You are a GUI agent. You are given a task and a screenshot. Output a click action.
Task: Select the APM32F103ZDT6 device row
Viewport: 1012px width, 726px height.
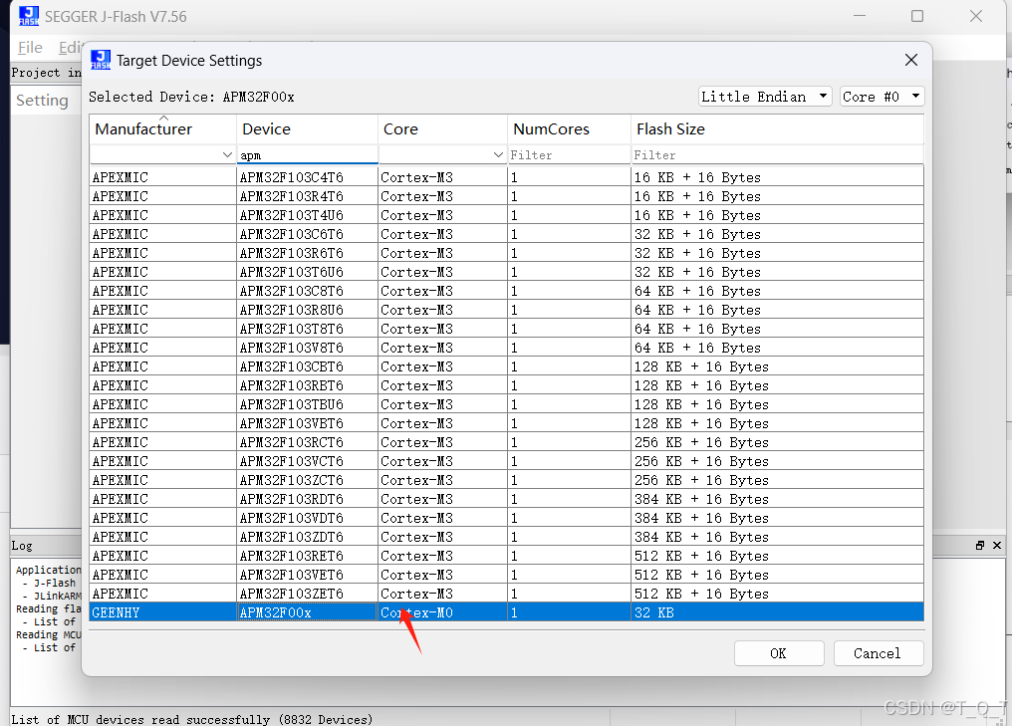[x=507, y=537]
